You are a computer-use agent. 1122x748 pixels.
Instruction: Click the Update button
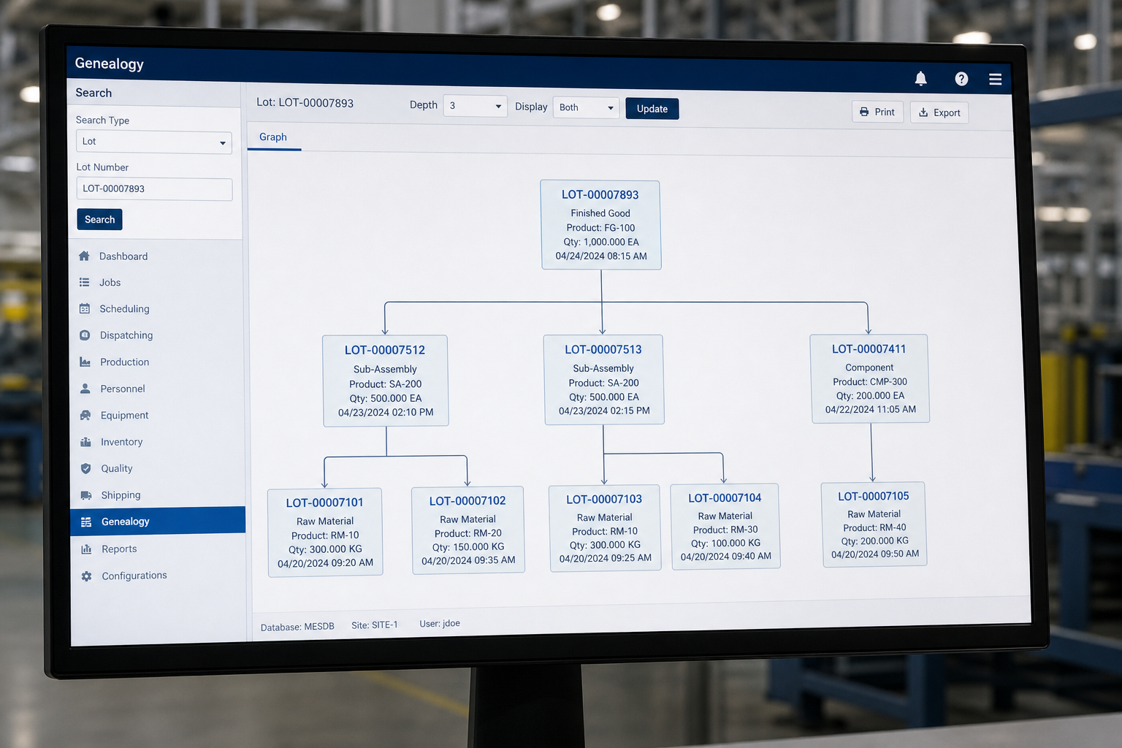pyautogui.click(x=652, y=109)
